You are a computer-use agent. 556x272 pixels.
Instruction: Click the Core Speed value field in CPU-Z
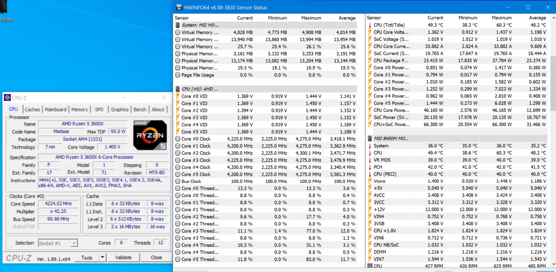click(58, 203)
